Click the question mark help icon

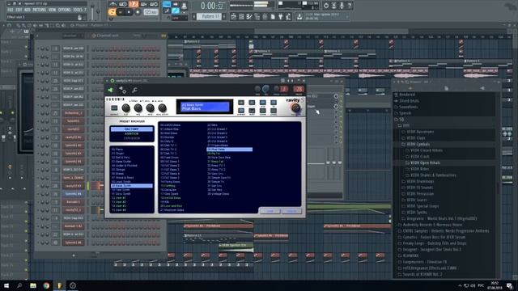point(350,6)
